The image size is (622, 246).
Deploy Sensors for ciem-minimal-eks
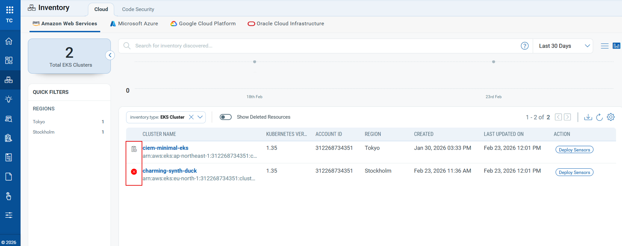click(574, 150)
